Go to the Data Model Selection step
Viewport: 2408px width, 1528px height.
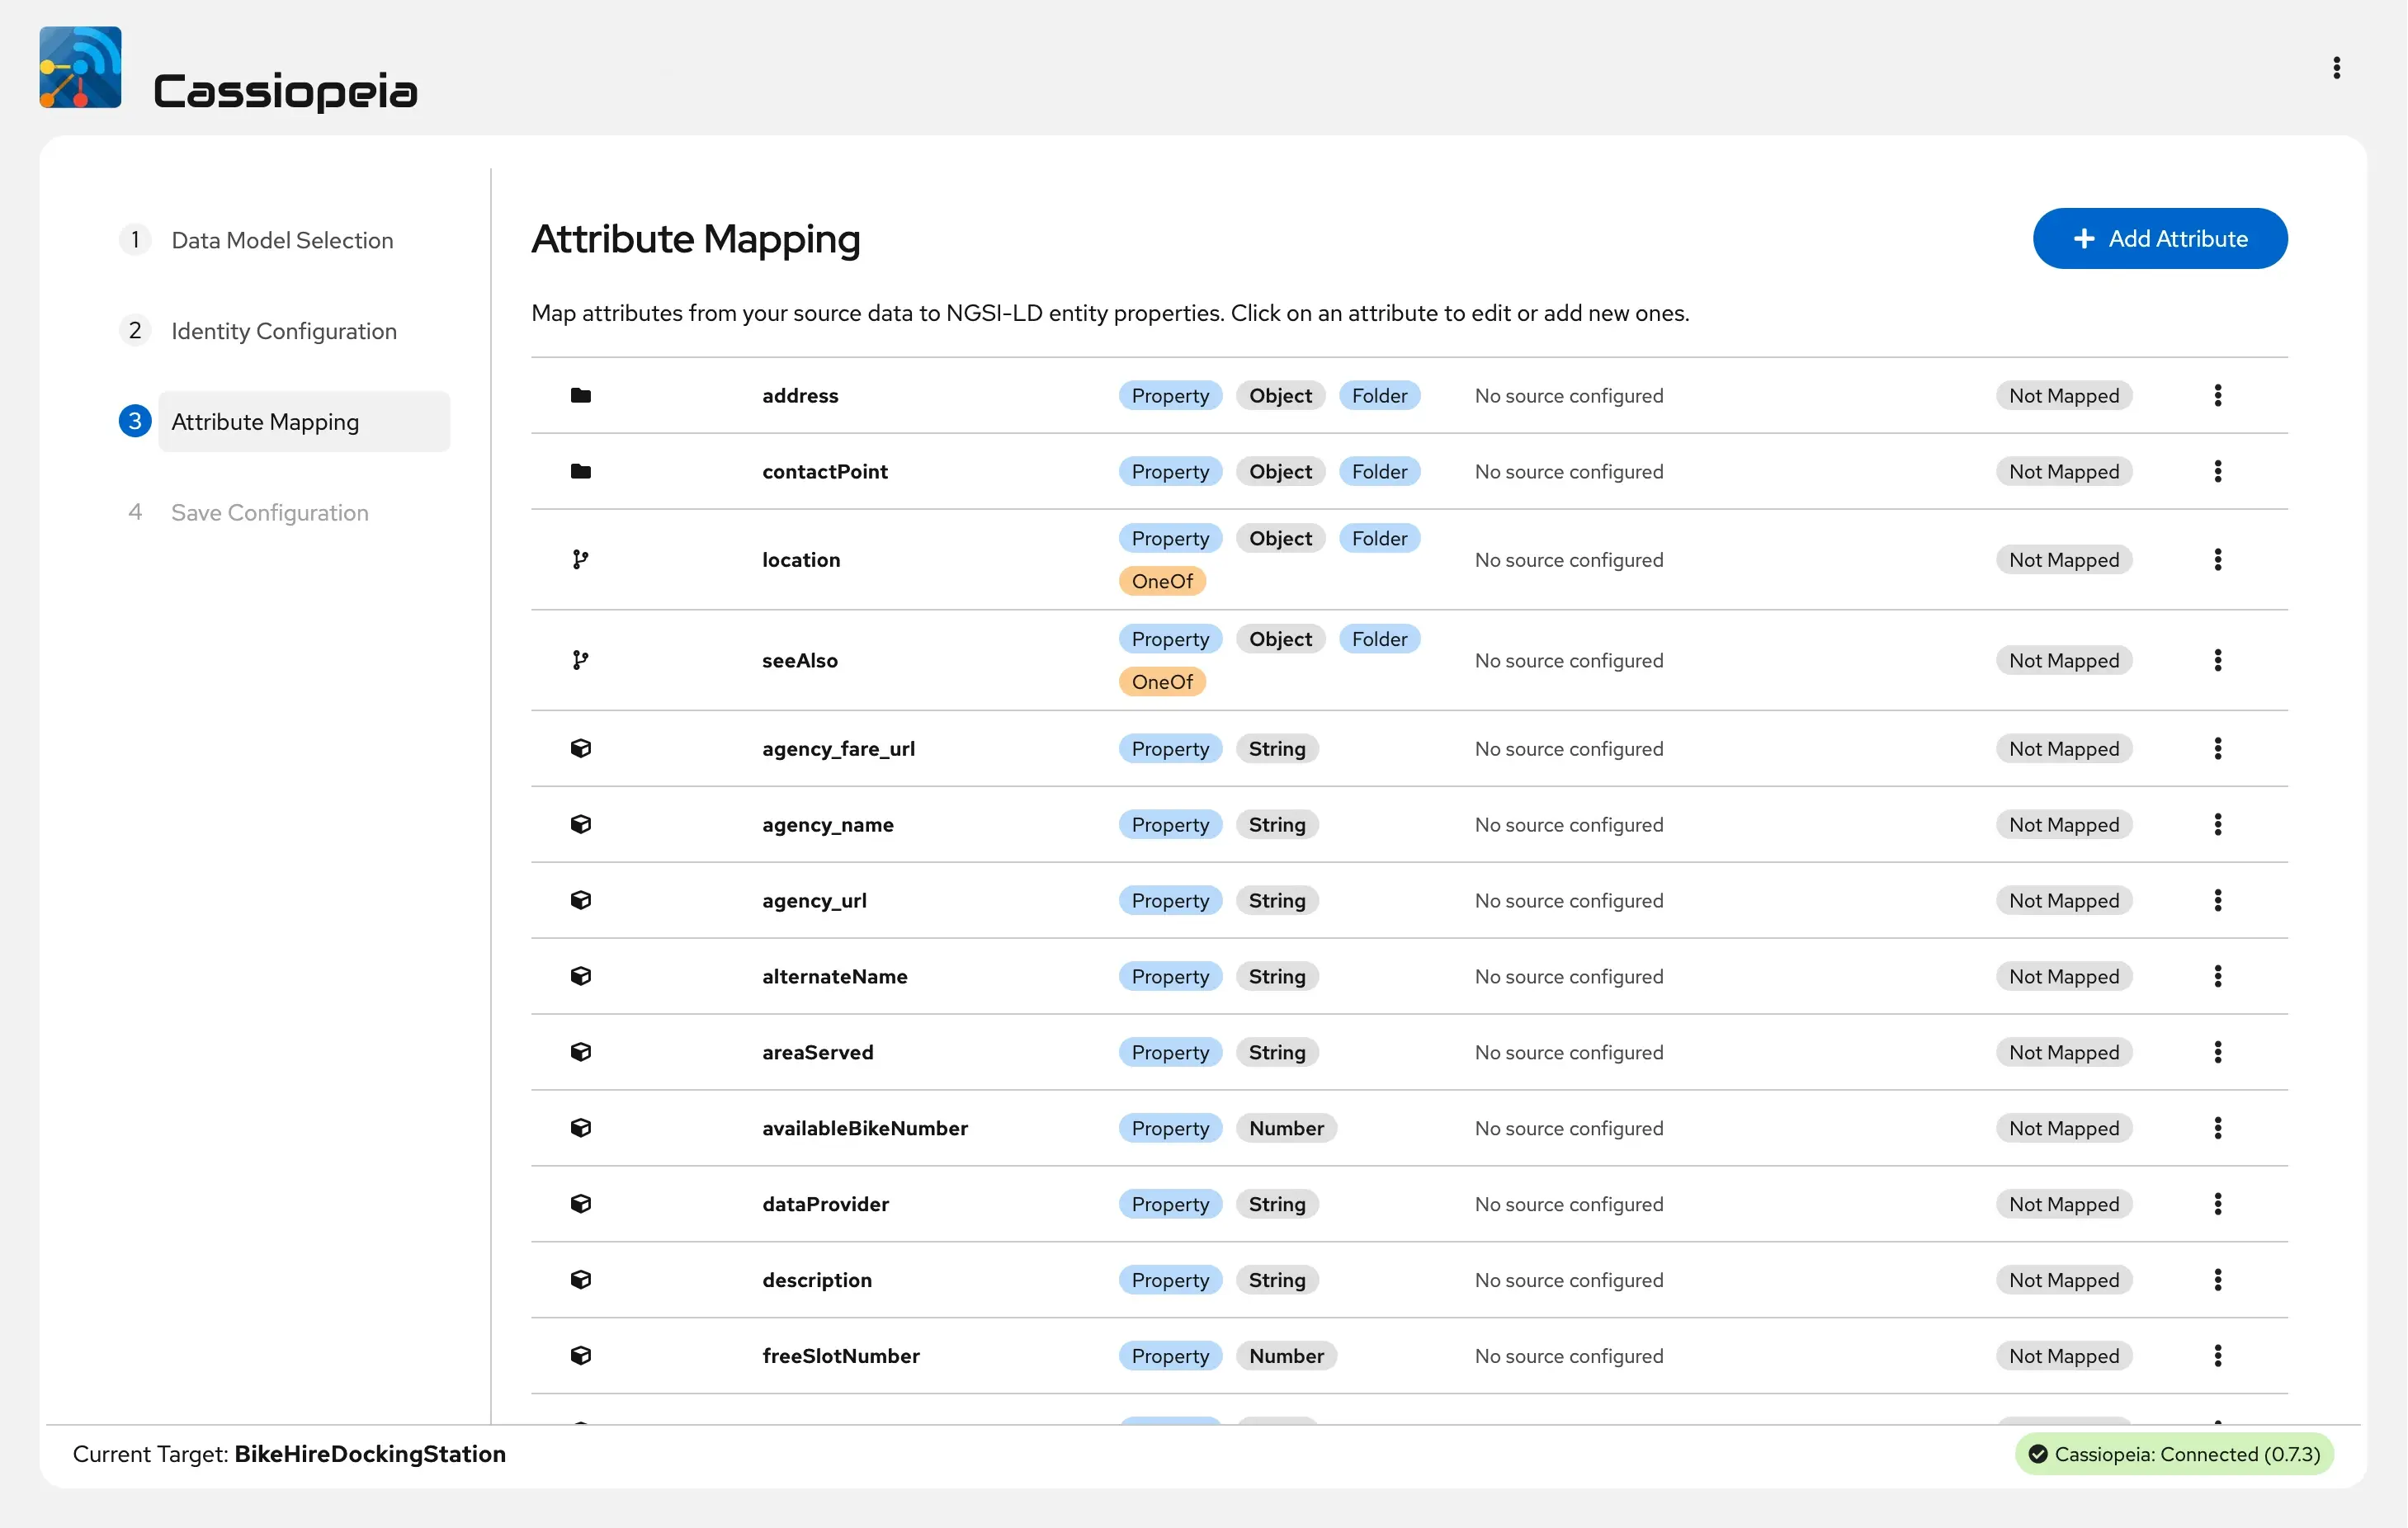point(282,240)
